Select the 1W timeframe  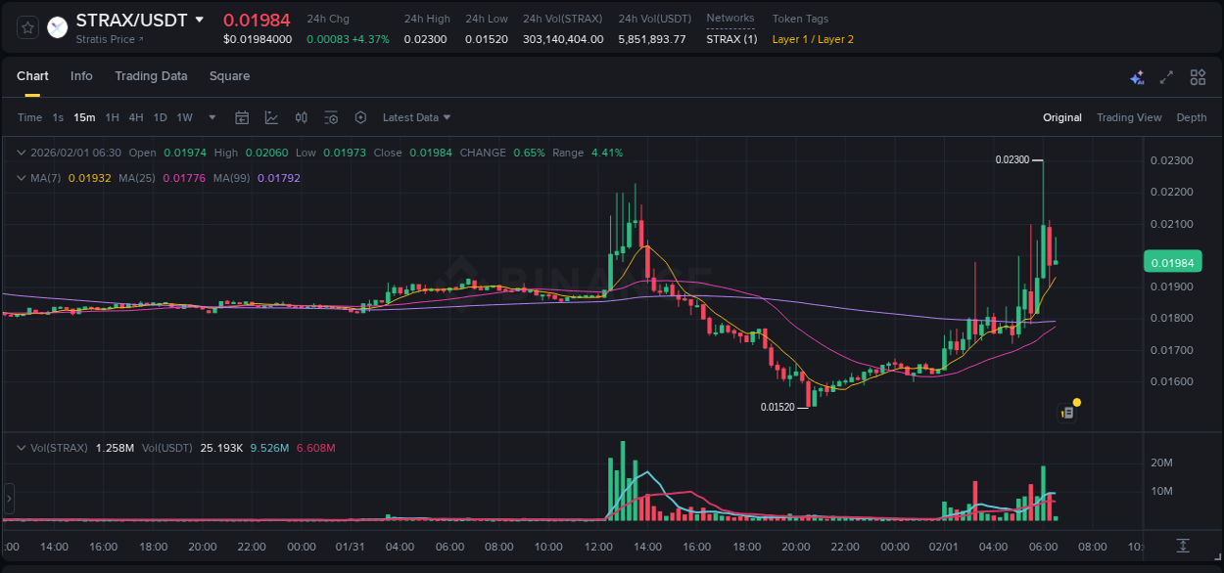pyautogui.click(x=184, y=117)
